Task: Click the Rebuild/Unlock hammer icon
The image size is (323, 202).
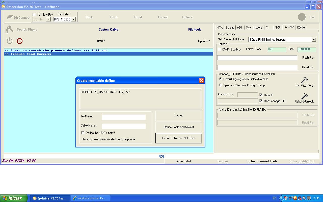Action: click(304, 96)
